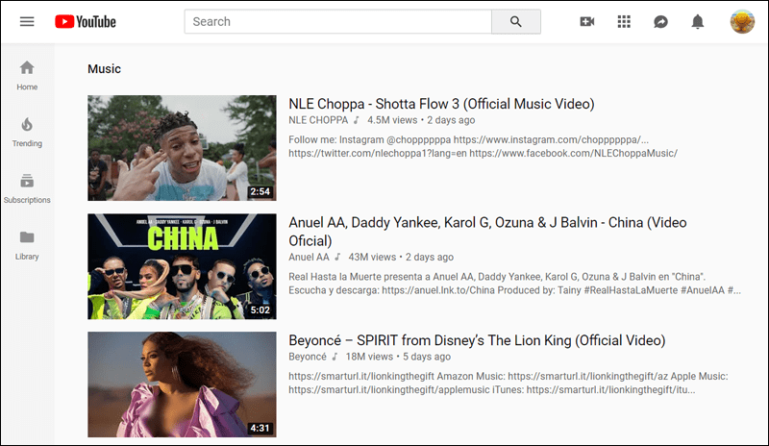Click the Music section heading
Viewport: 769px width, 446px height.
(x=104, y=68)
